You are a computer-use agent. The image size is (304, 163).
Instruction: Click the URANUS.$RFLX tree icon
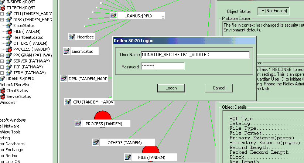tap(2, 79)
